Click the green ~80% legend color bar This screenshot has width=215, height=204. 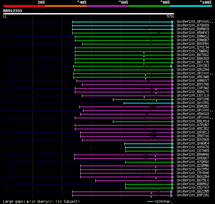(149, 6)
